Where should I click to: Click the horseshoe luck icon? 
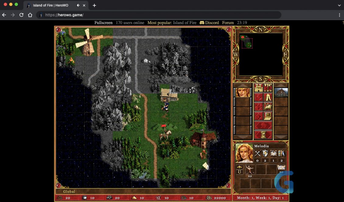pos(239,172)
